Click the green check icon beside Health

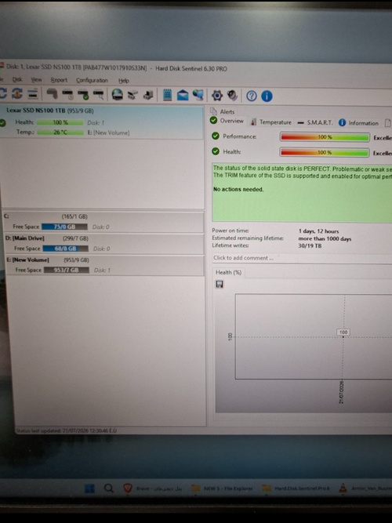(x=216, y=151)
